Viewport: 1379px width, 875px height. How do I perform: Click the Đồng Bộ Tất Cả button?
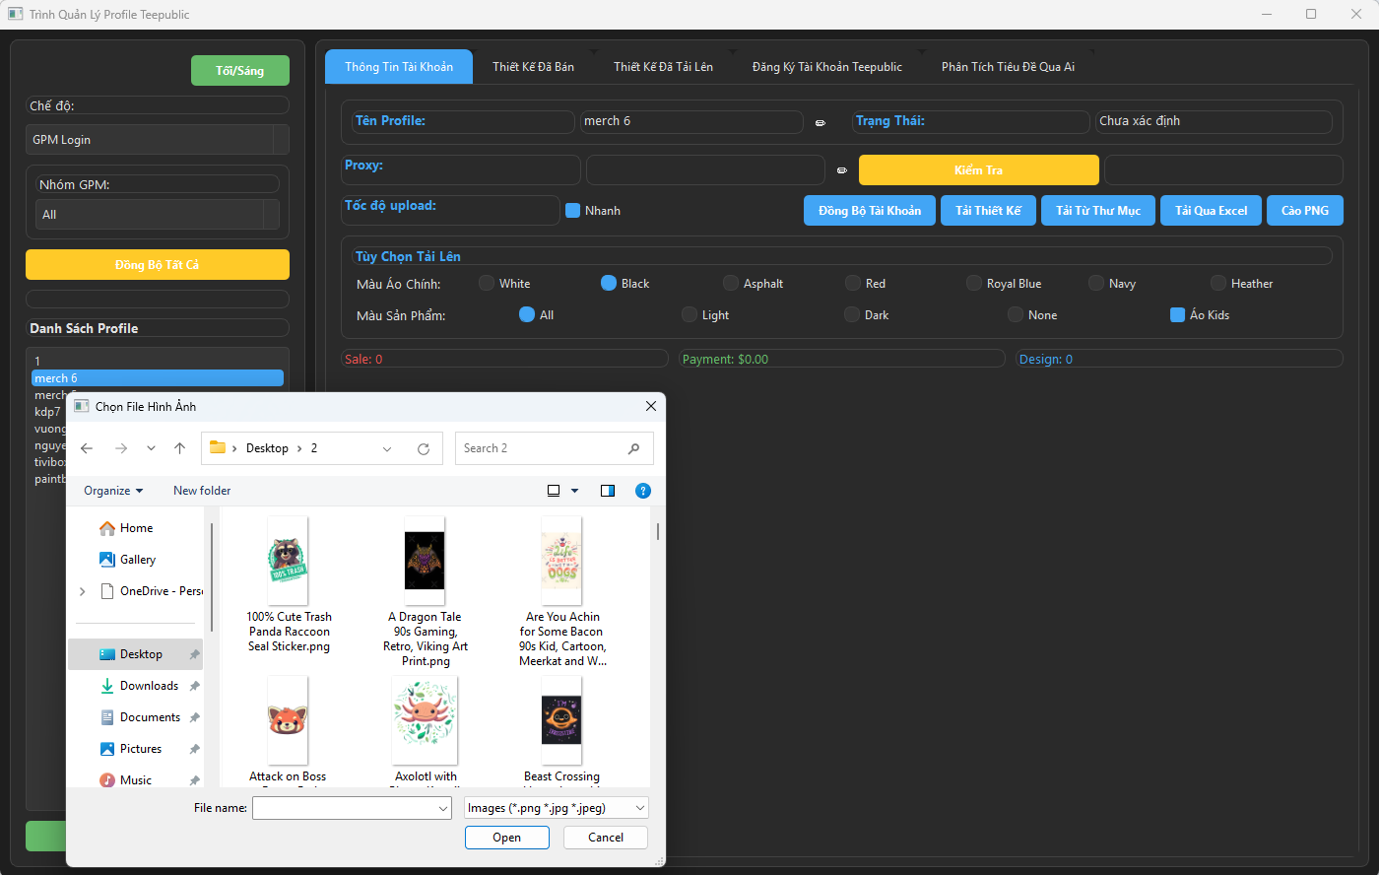(x=157, y=264)
